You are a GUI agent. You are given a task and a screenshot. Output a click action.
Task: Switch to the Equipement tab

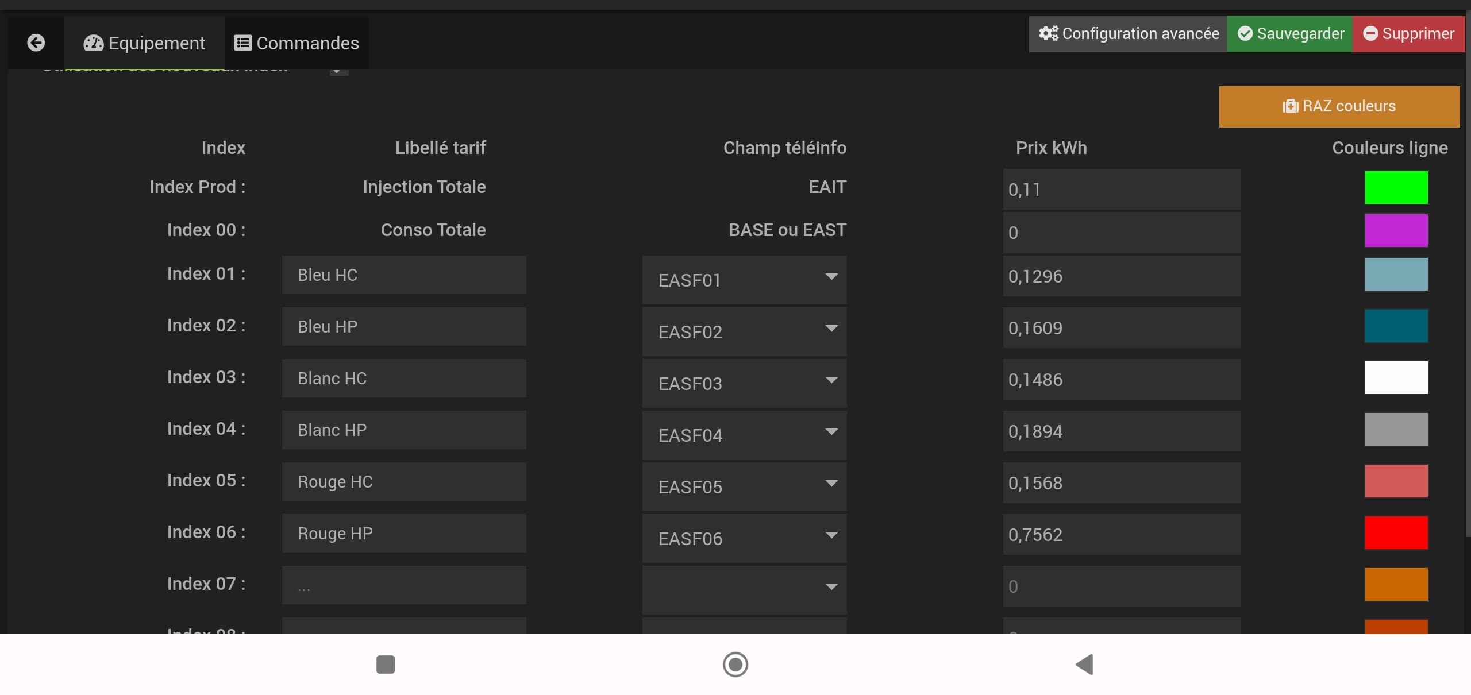click(144, 43)
